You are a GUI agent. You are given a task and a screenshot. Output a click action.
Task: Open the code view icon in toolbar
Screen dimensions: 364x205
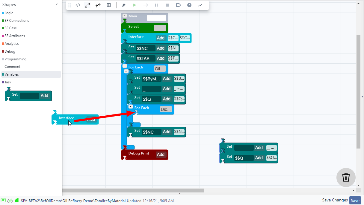click(x=78, y=5)
